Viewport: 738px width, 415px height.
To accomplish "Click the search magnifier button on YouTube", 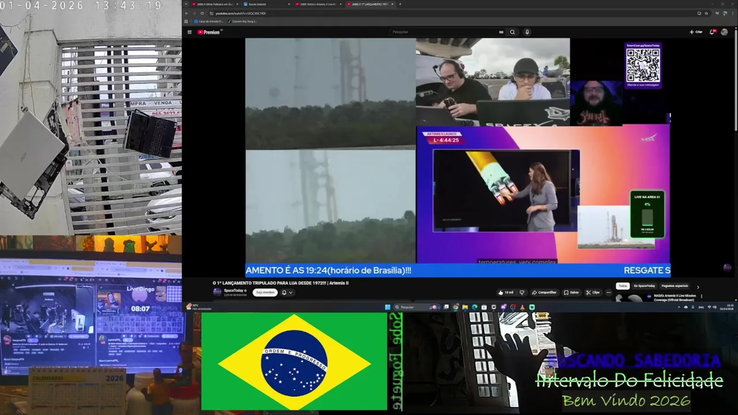I will click(512, 32).
